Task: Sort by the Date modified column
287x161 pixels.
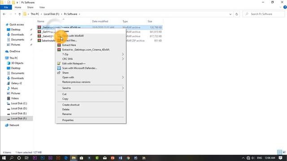Action: click(x=100, y=21)
